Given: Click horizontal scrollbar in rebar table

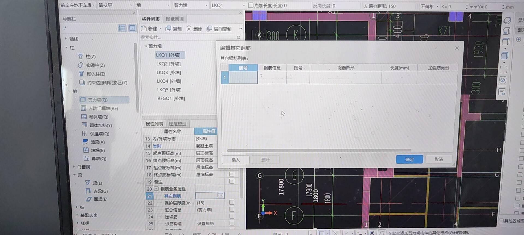Looking at the screenshot, I should coord(319,150).
